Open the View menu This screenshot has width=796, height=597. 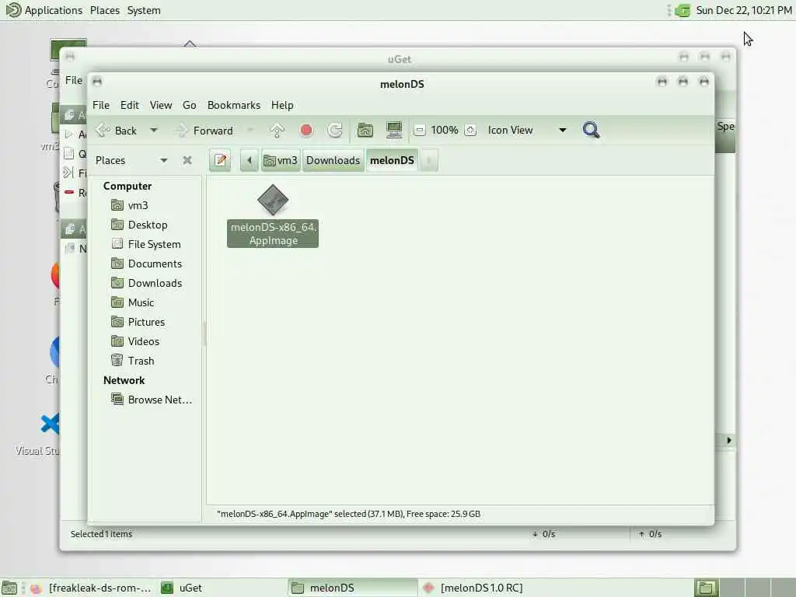(161, 105)
